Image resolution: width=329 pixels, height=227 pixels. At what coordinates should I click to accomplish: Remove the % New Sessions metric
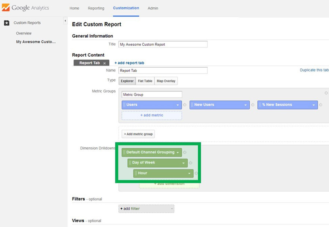[321, 105]
